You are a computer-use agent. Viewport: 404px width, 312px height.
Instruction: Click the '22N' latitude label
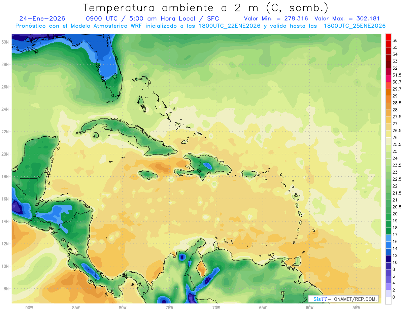(x=5, y=132)
